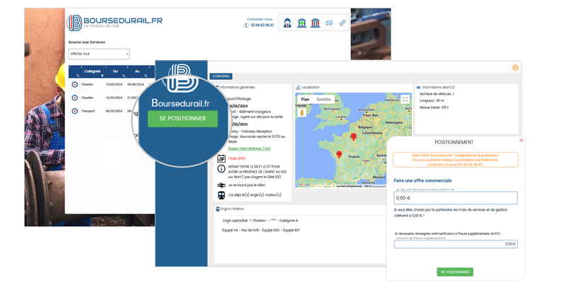Click the large green SE POSITIONNER button
Viewport: 566px width, 292px height.
click(x=183, y=118)
